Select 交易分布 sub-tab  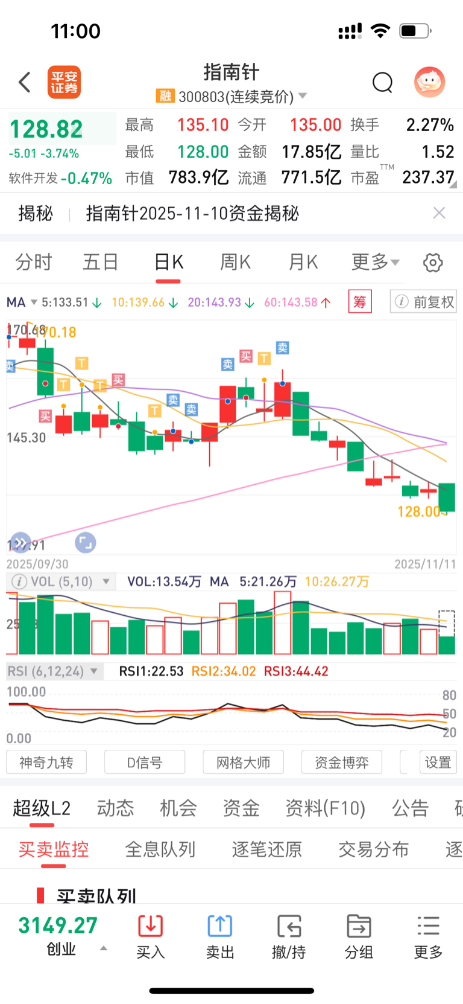click(x=374, y=849)
